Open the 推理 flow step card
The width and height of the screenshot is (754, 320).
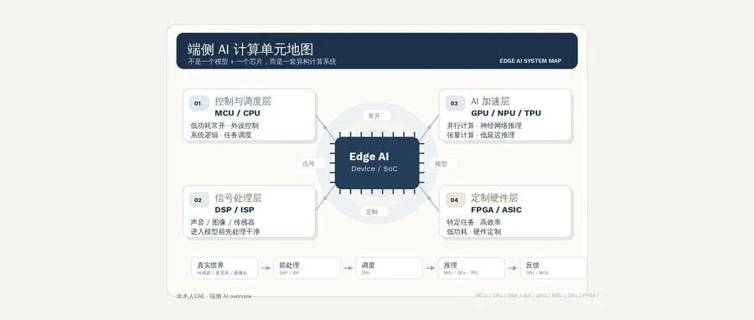[x=471, y=268]
